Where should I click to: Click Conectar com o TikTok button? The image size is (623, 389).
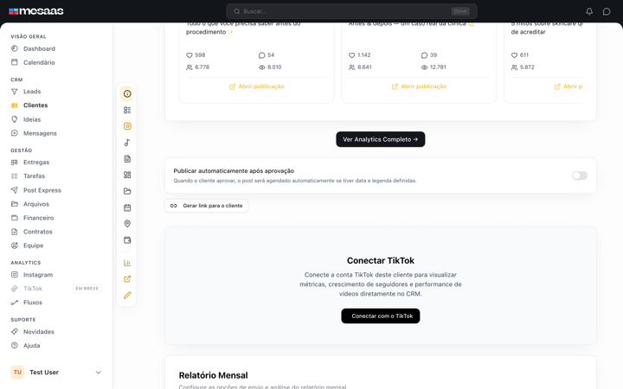click(x=380, y=316)
